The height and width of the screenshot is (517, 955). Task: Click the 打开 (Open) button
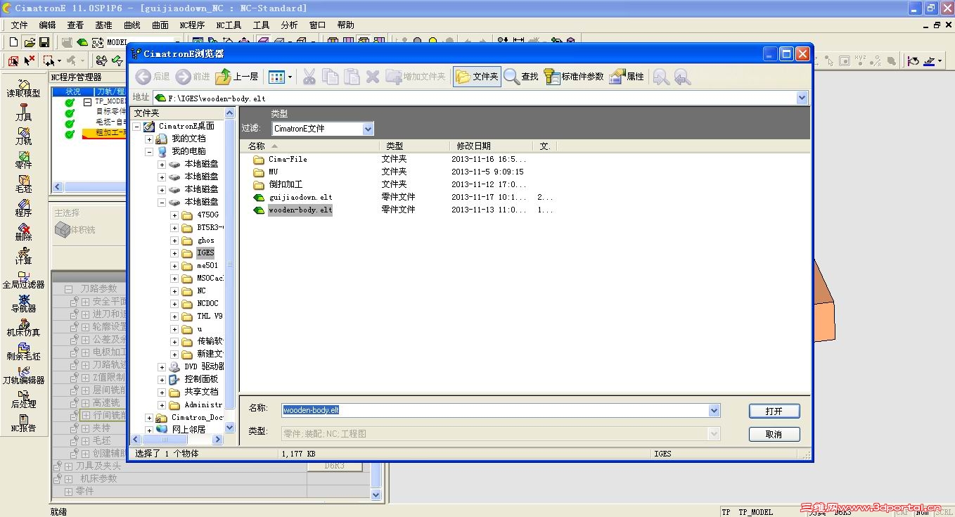pos(774,411)
